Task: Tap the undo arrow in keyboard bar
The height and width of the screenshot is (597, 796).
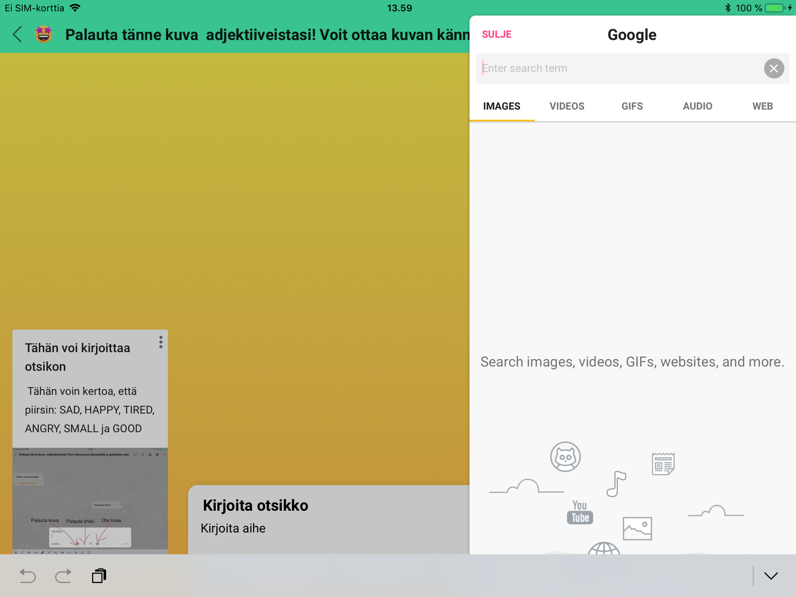Action: click(27, 576)
